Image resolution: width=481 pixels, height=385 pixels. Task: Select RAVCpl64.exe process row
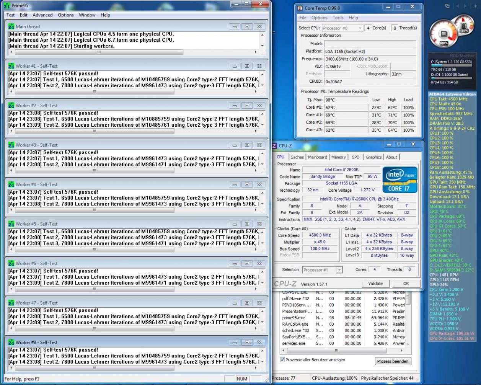[342, 324]
